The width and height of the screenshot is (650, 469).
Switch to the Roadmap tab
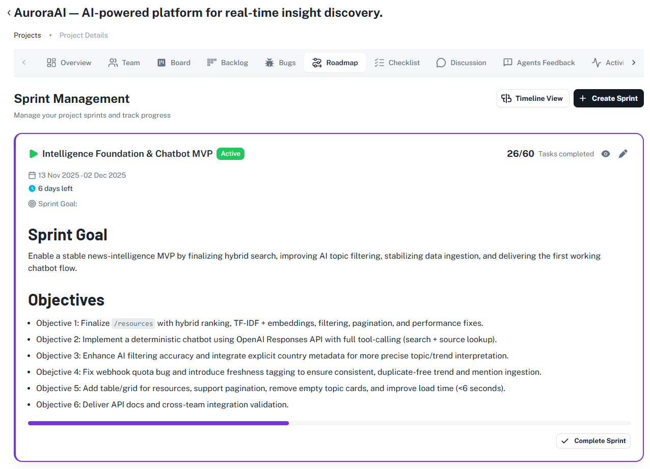(335, 62)
